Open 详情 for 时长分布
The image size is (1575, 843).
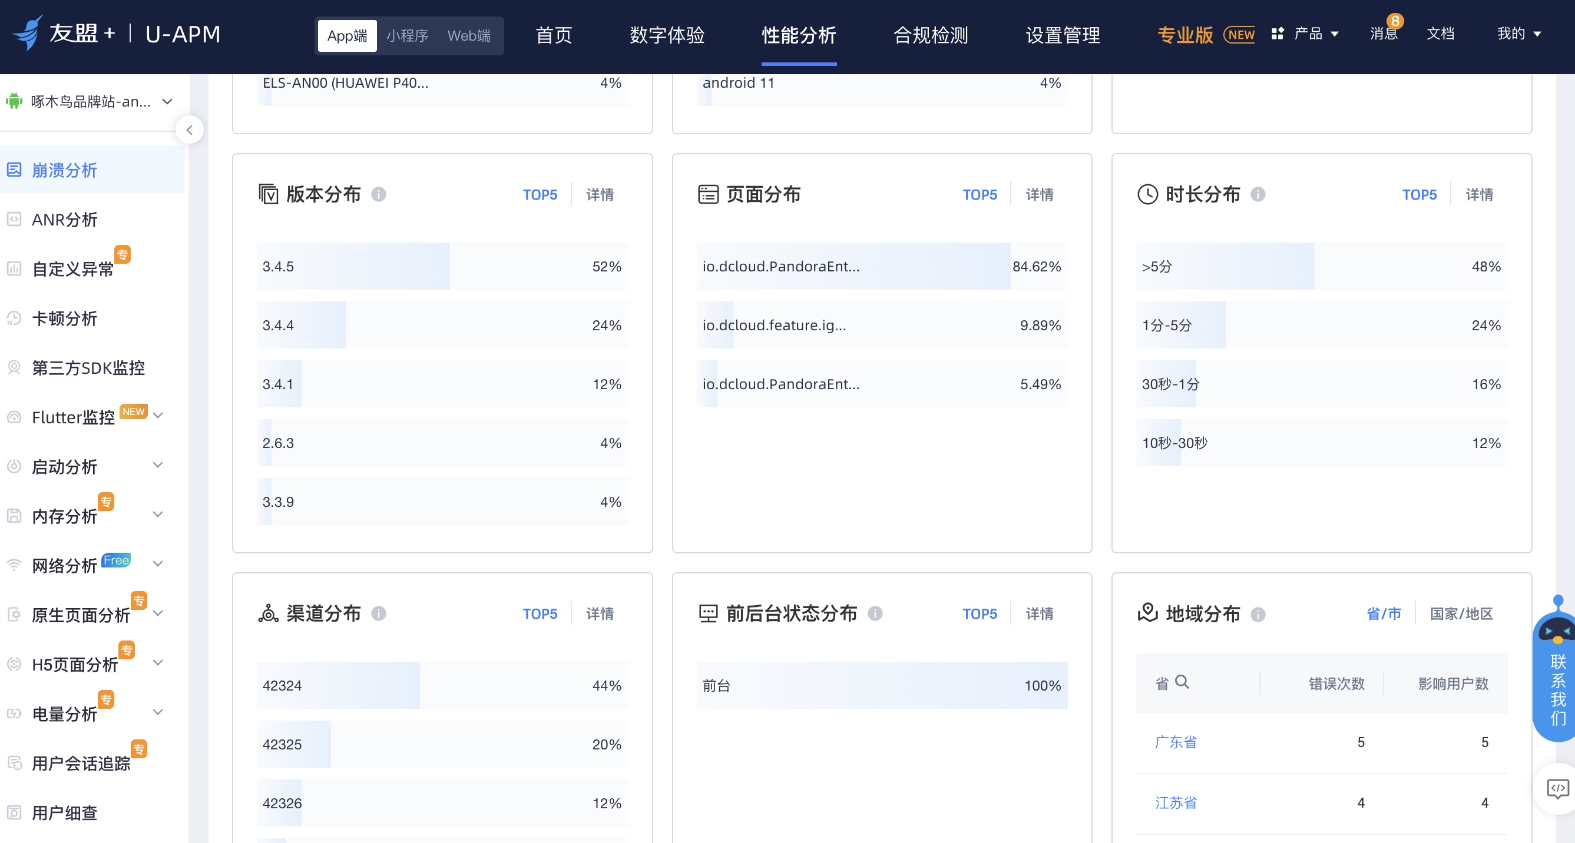coord(1479,194)
